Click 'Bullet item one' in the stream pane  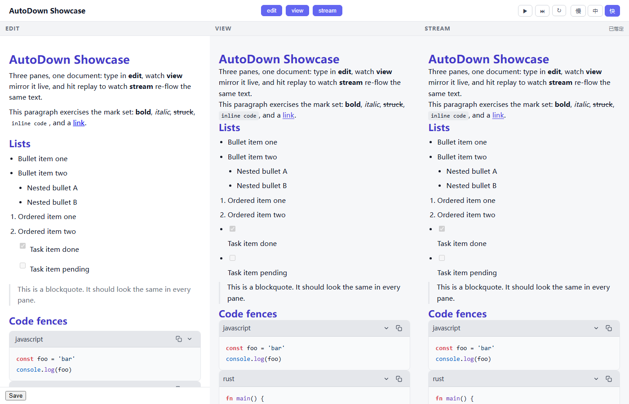tap(462, 142)
